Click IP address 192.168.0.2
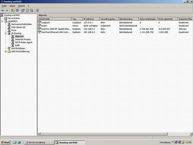Image resolution: width=193 pixels, height=145 pixels. 89,32
